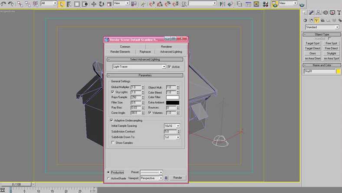
Task: Pick the Rectangular Selection Region tool
Action: 77,4
